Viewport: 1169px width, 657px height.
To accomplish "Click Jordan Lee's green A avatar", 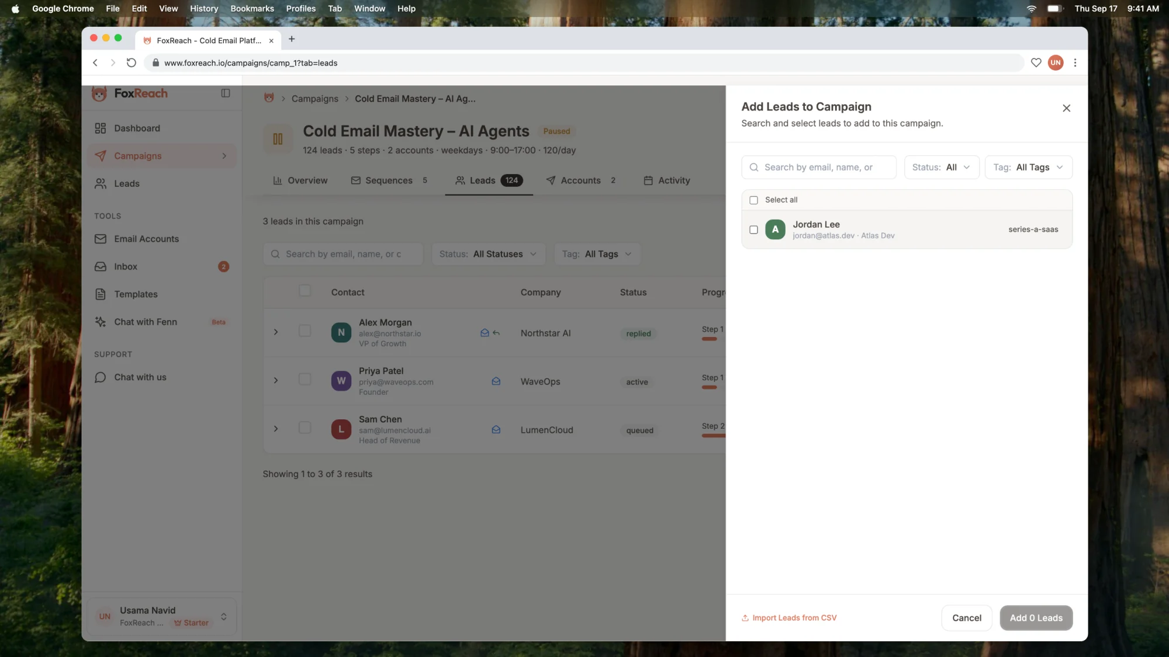I will tap(775, 230).
